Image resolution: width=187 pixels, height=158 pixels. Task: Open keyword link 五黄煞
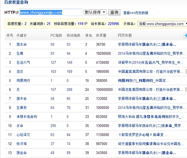click(22, 108)
